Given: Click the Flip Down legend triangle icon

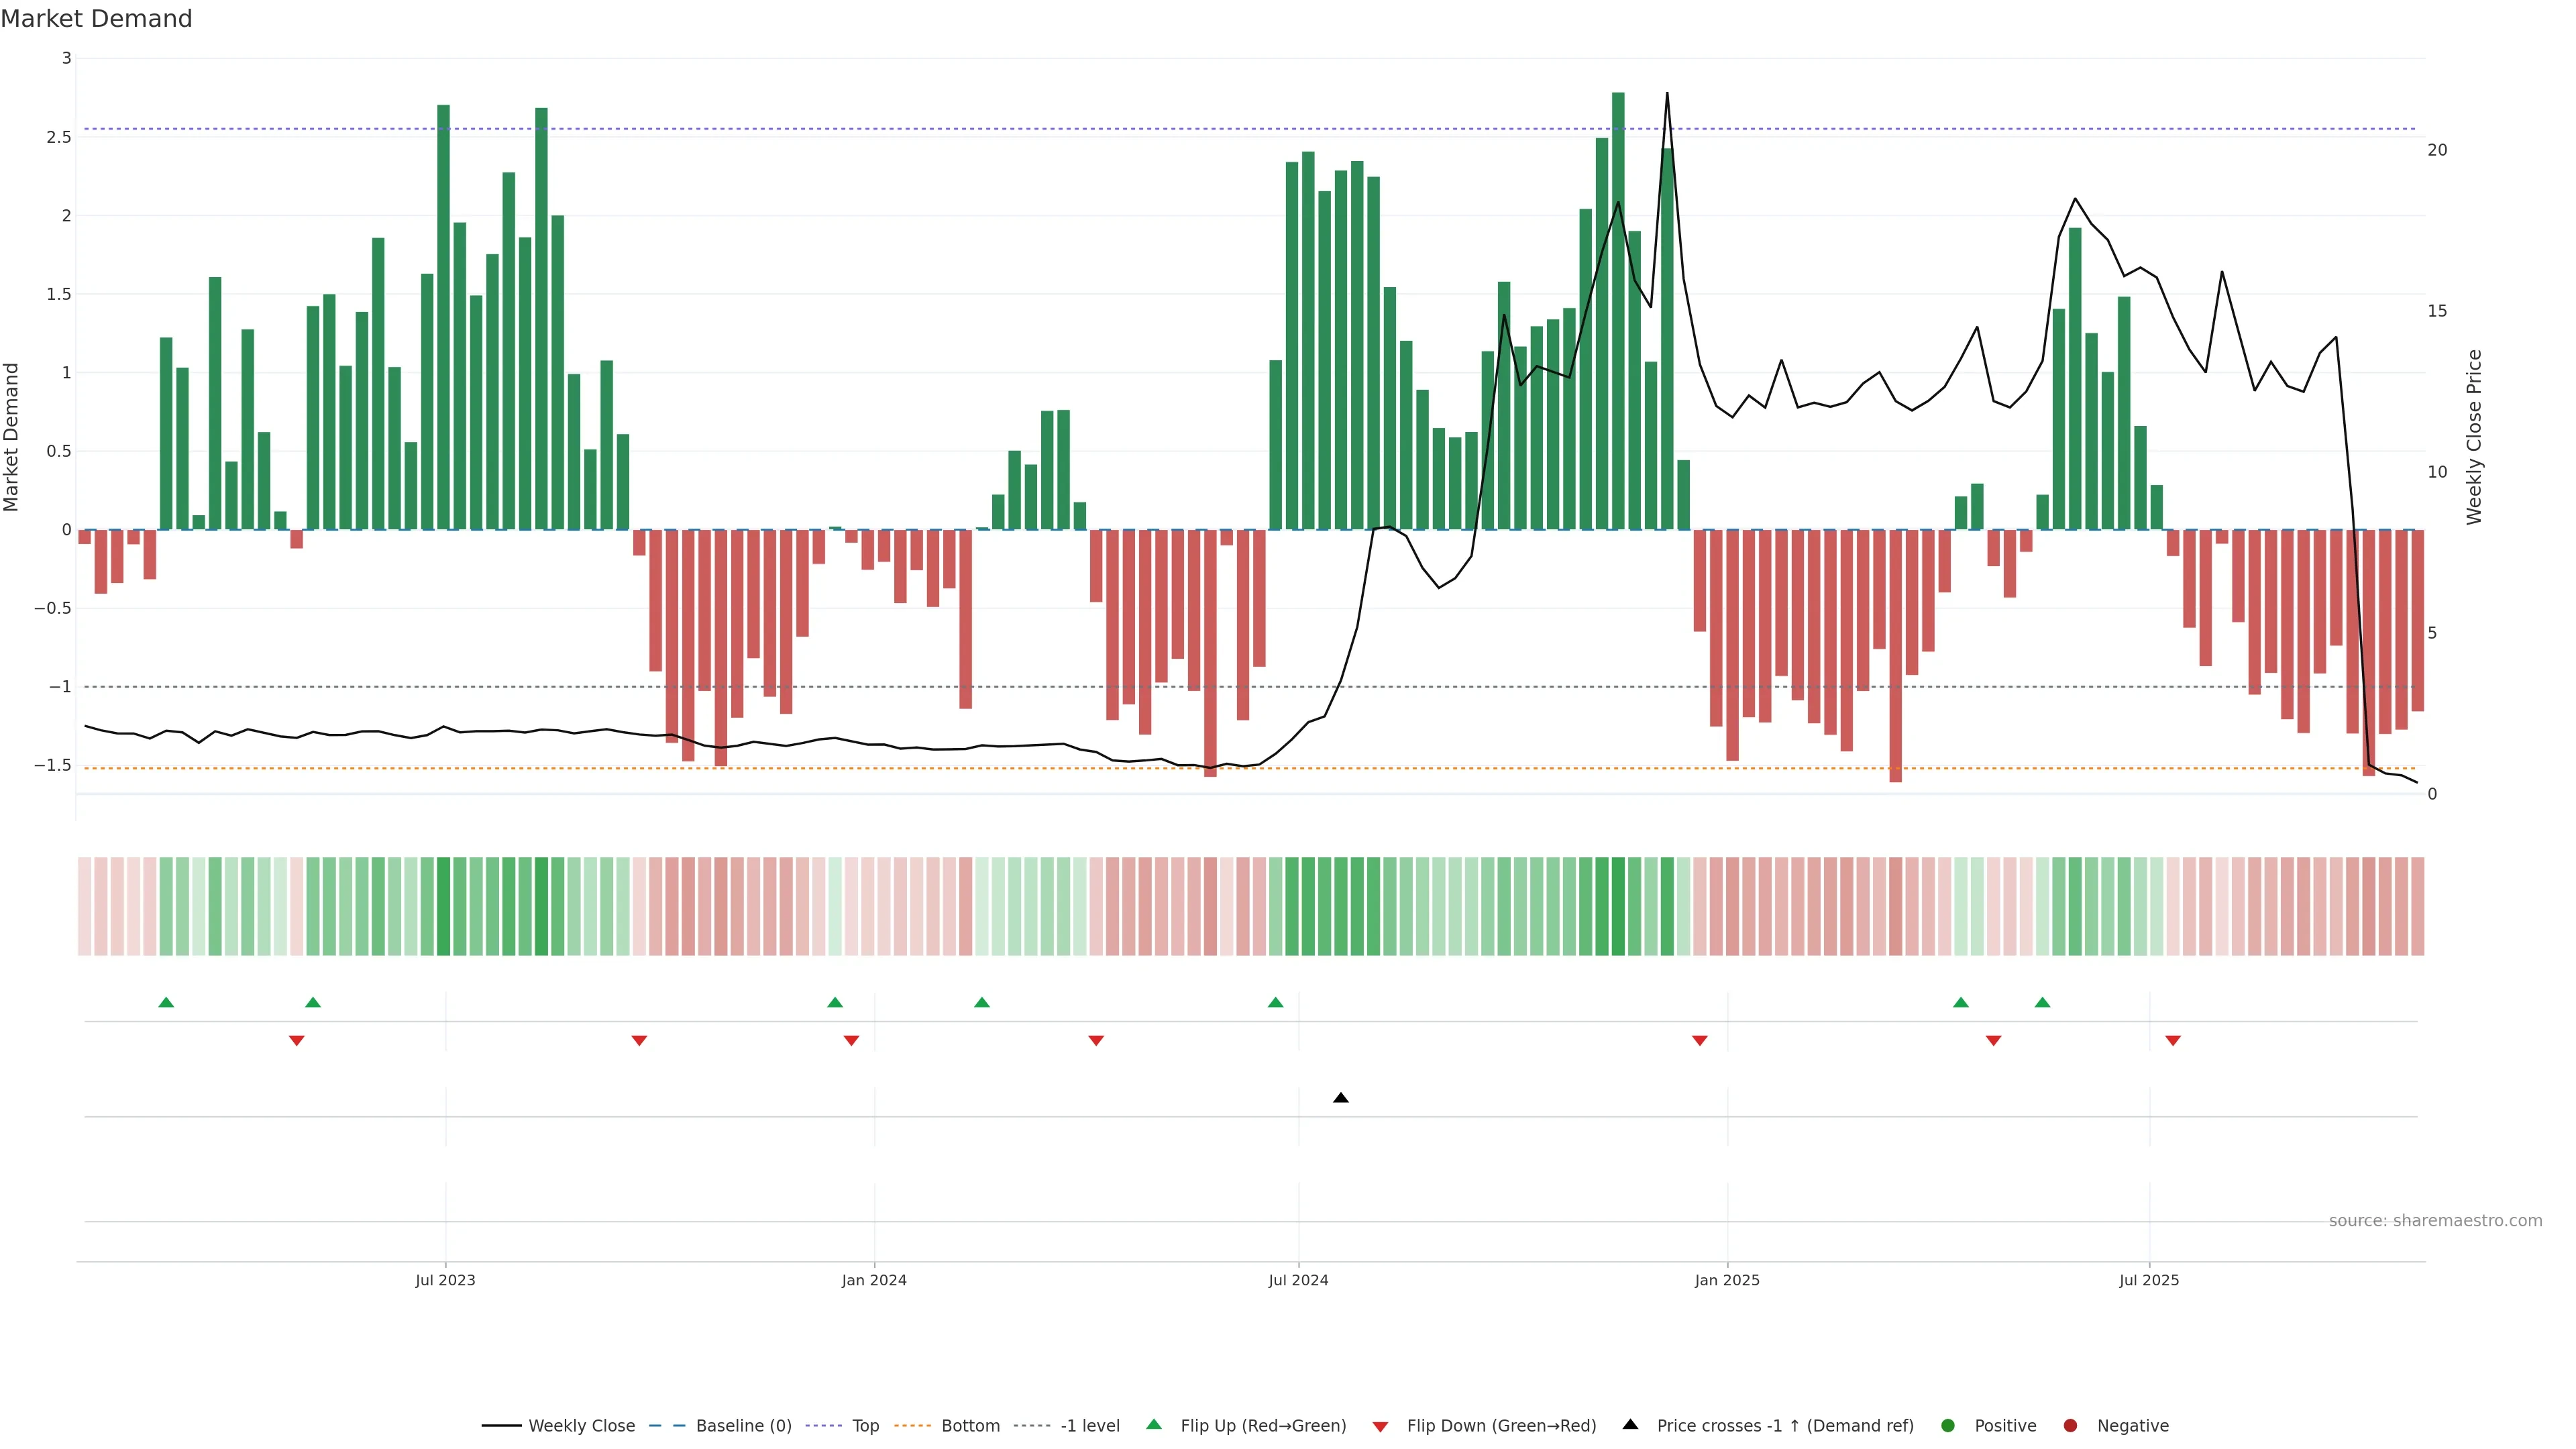Looking at the screenshot, I should 1380,1427.
